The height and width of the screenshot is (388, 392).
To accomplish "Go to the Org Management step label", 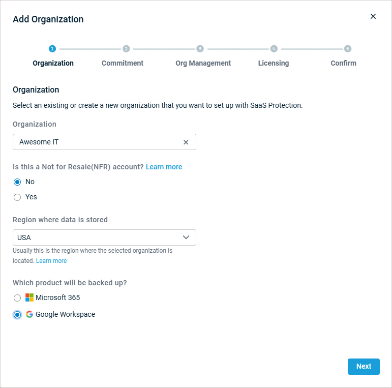I will tap(203, 63).
